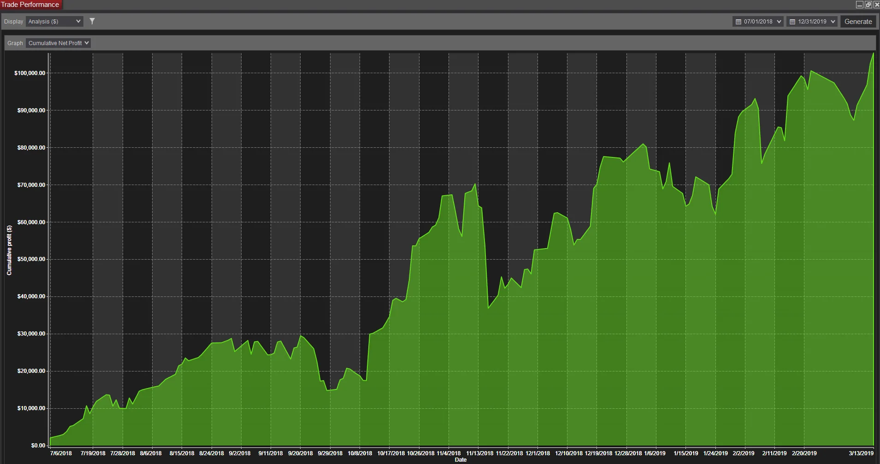
Task: Click the 7/6/2018 date label
Action: click(61, 453)
